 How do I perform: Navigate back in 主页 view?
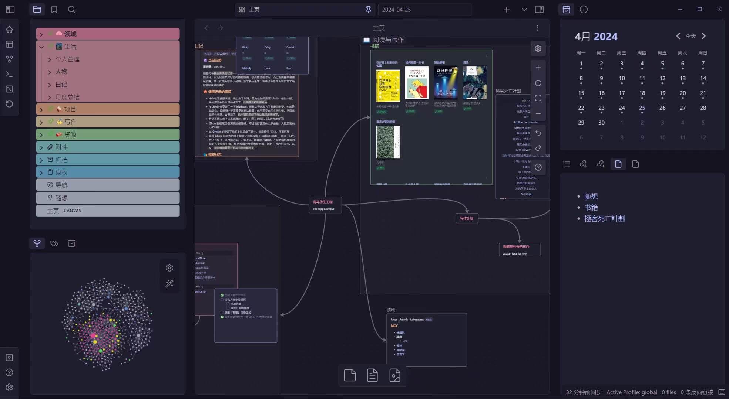[x=207, y=28]
